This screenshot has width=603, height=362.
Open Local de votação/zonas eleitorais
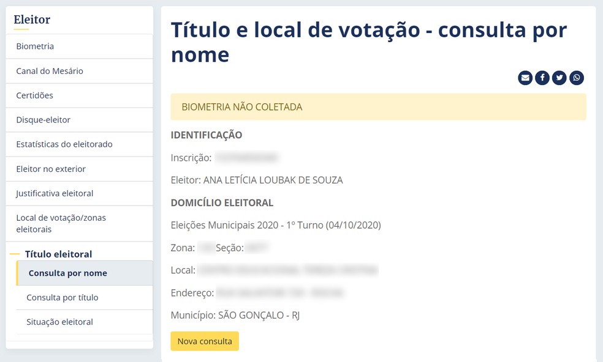pos(61,223)
